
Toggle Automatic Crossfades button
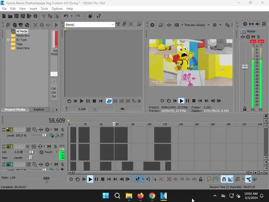230,179
